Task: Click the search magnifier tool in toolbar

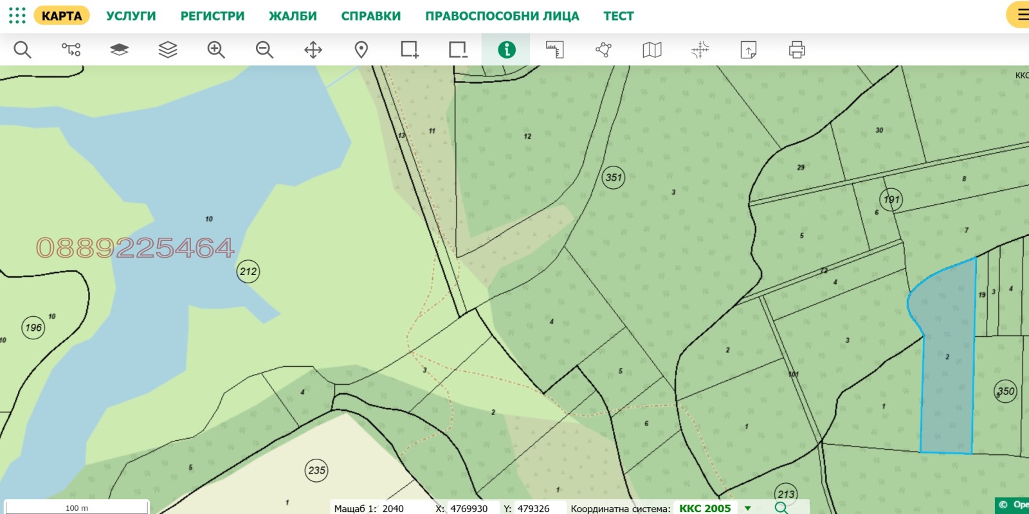Action: [23, 49]
